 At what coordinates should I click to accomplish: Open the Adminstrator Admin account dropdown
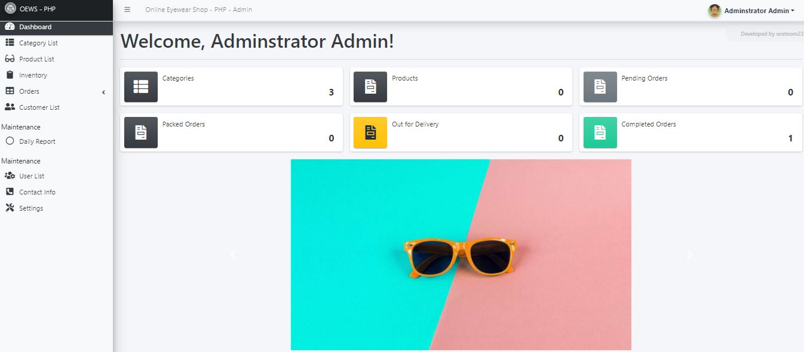[x=753, y=10]
